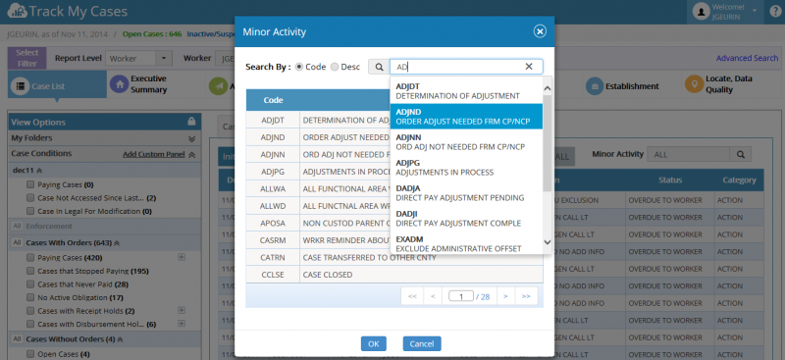This screenshot has height=360, width=785.
Task: Collapse Cases Without Orders (4) section
Action: point(120,339)
